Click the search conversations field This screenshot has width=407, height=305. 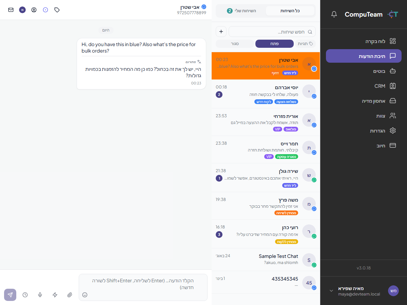(x=272, y=32)
